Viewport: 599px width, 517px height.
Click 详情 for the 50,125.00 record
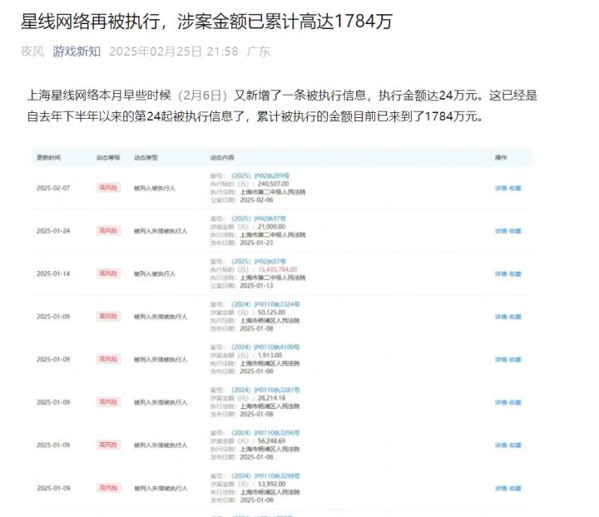501,317
